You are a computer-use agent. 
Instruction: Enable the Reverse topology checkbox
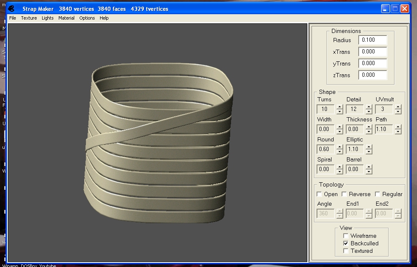coord(344,194)
